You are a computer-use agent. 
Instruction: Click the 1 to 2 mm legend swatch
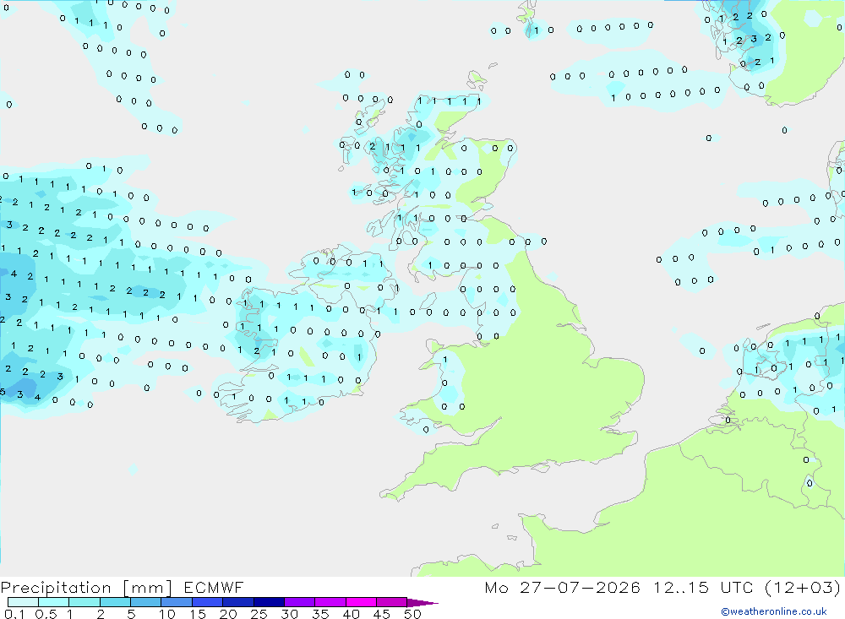pyautogui.click(x=84, y=602)
